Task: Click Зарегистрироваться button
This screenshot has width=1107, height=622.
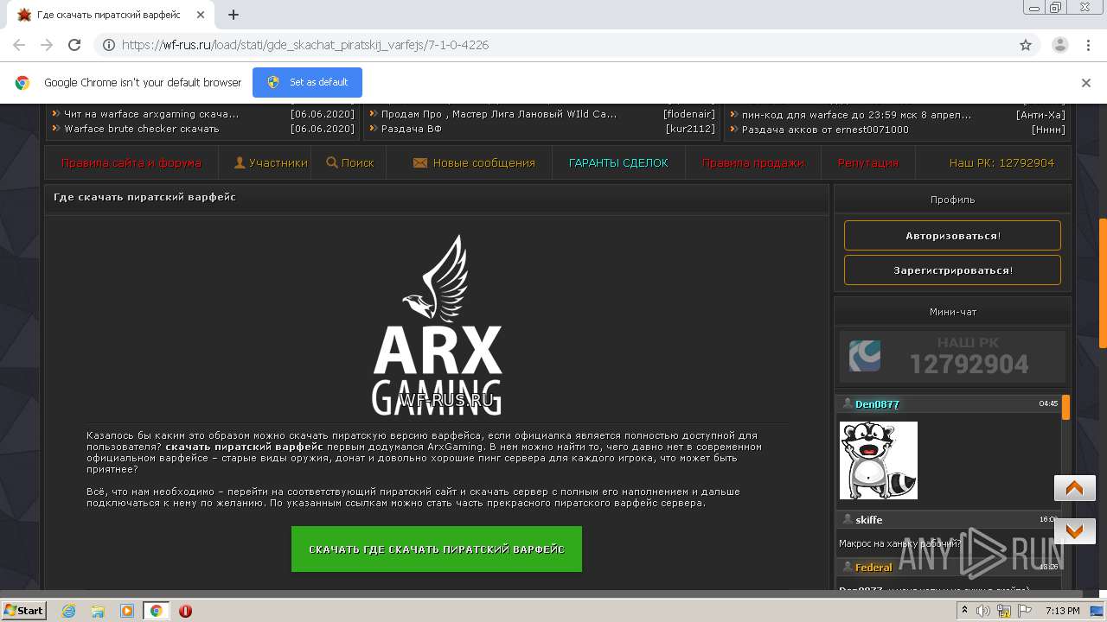Action: [x=952, y=270]
